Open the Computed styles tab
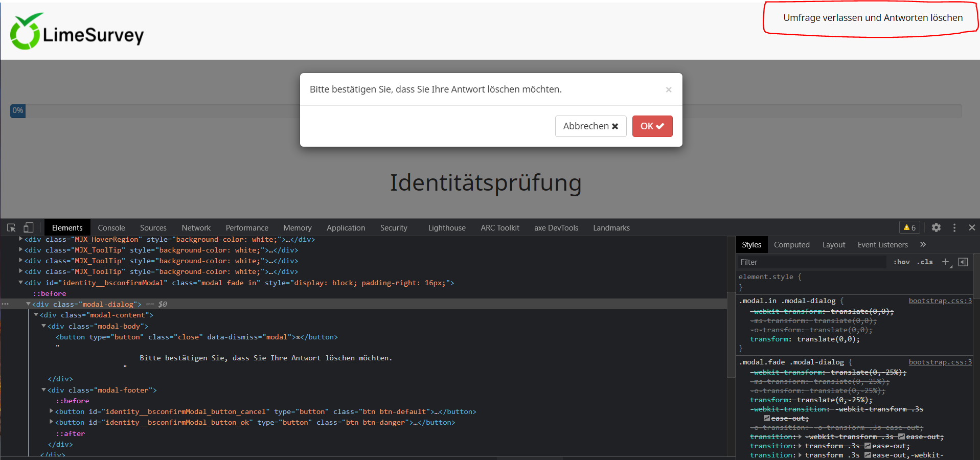This screenshot has width=980, height=460. point(791,245)
